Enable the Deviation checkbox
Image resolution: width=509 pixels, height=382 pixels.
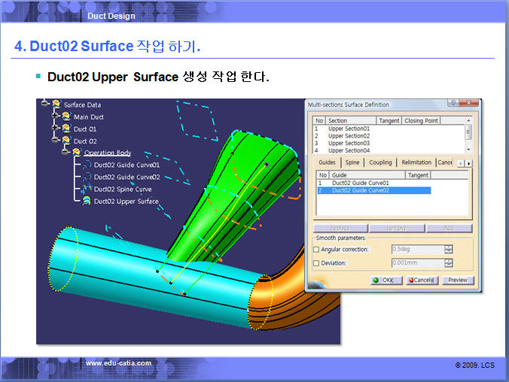coord(316,262)
